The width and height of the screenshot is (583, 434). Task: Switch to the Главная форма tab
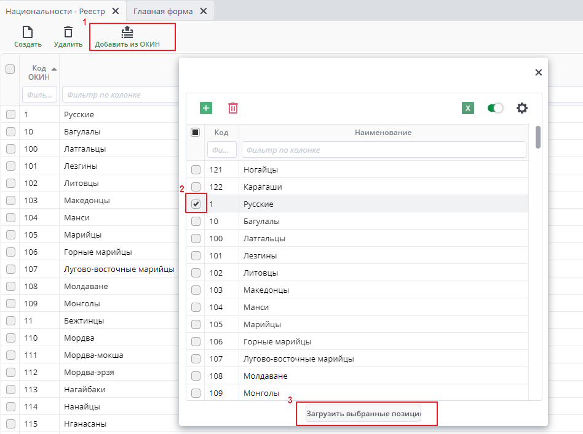click(x=163, y=11)
